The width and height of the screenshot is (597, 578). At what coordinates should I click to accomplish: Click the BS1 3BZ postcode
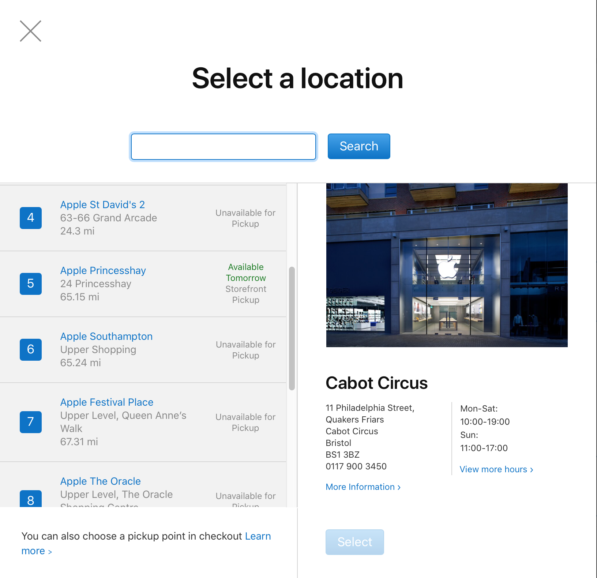pos(343,455)
